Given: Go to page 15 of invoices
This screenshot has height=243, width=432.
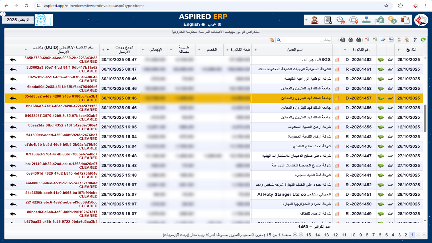Looking at the screenshot, I should pos(308,235).
